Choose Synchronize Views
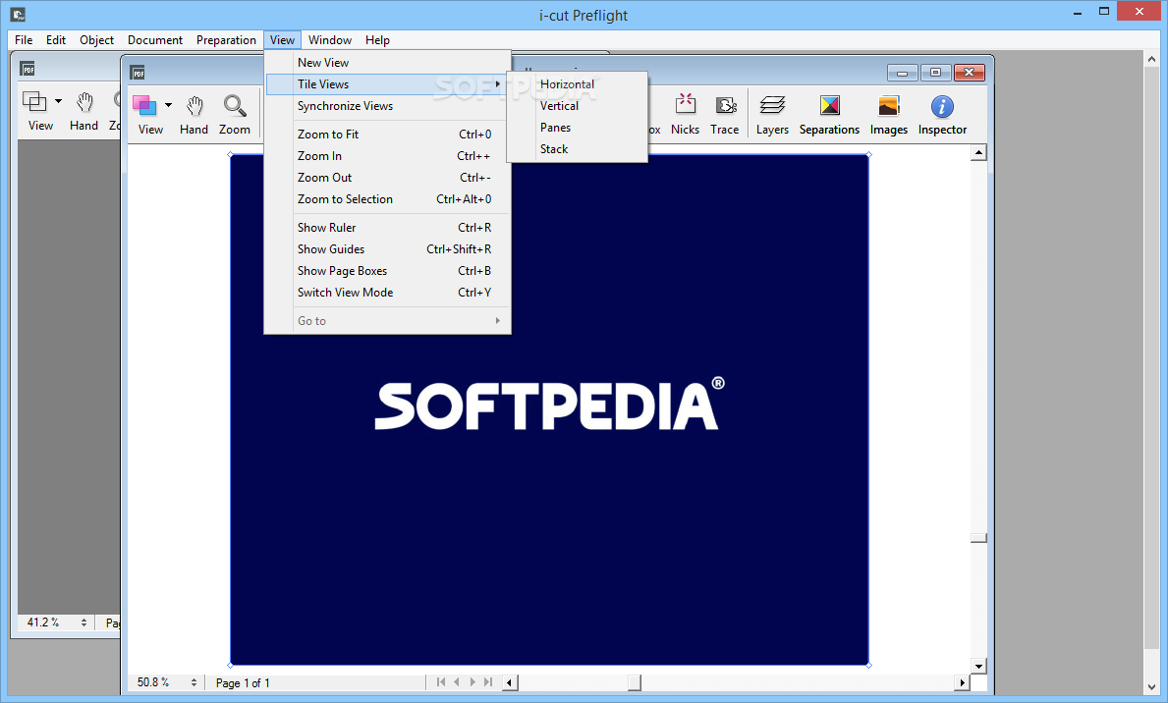Viewport: 1168px width, 703px height. [387, 106]
